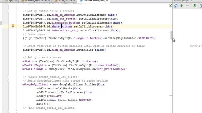Viewport: 202px width, 113px height.
Task: Click .addApi(Plus.API) line
Action: pyautogui.click(x=49, y=96)
